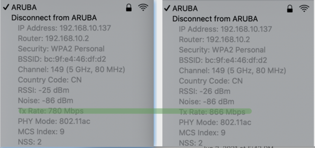Image resolution: width=315 pixels, height=148 pixels.
Task: Click the left panel IP Address 192.168.10.137
Action: [65, 28]
